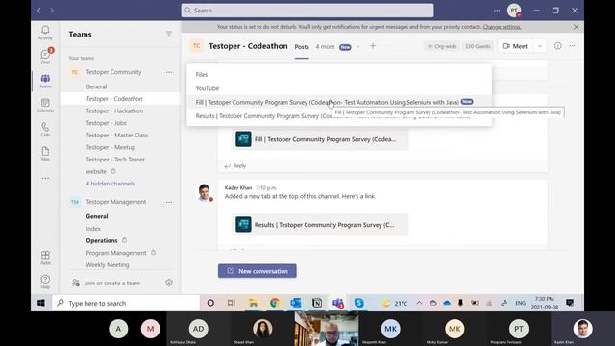Screen dimensions: 615x346
Task: Show more apps ellipsis in rail
Action: click(x=45, y=178)
